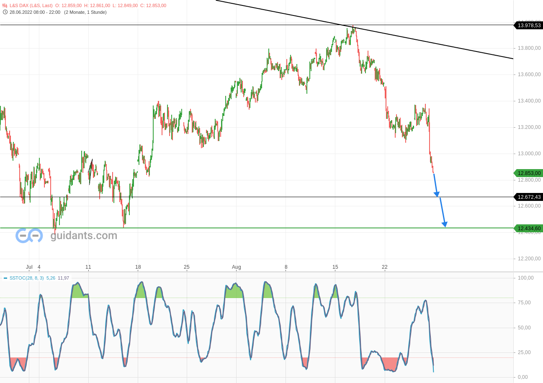Select the Aug label on the time axis
Image resolution: width=543 pixels, height=383 pixels.
(237, 267)
